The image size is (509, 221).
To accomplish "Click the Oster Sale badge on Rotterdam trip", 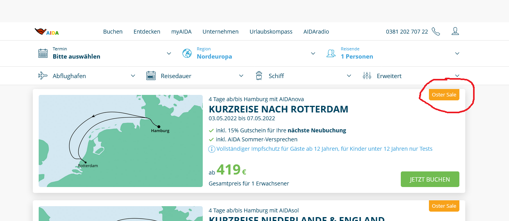I will 444,95.
